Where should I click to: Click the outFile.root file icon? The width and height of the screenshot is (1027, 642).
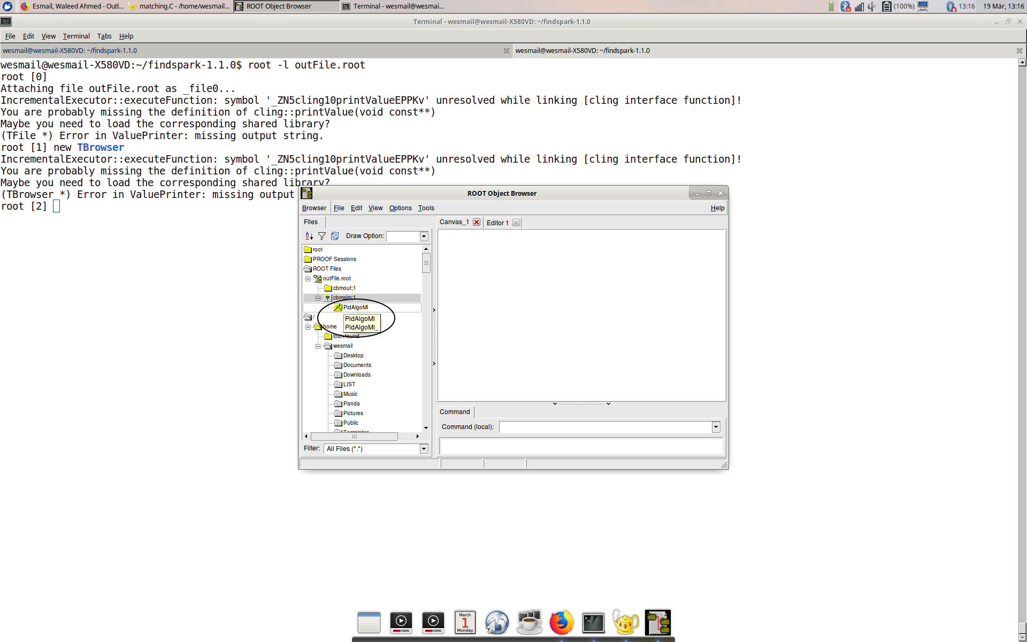(x=318, y=279)
